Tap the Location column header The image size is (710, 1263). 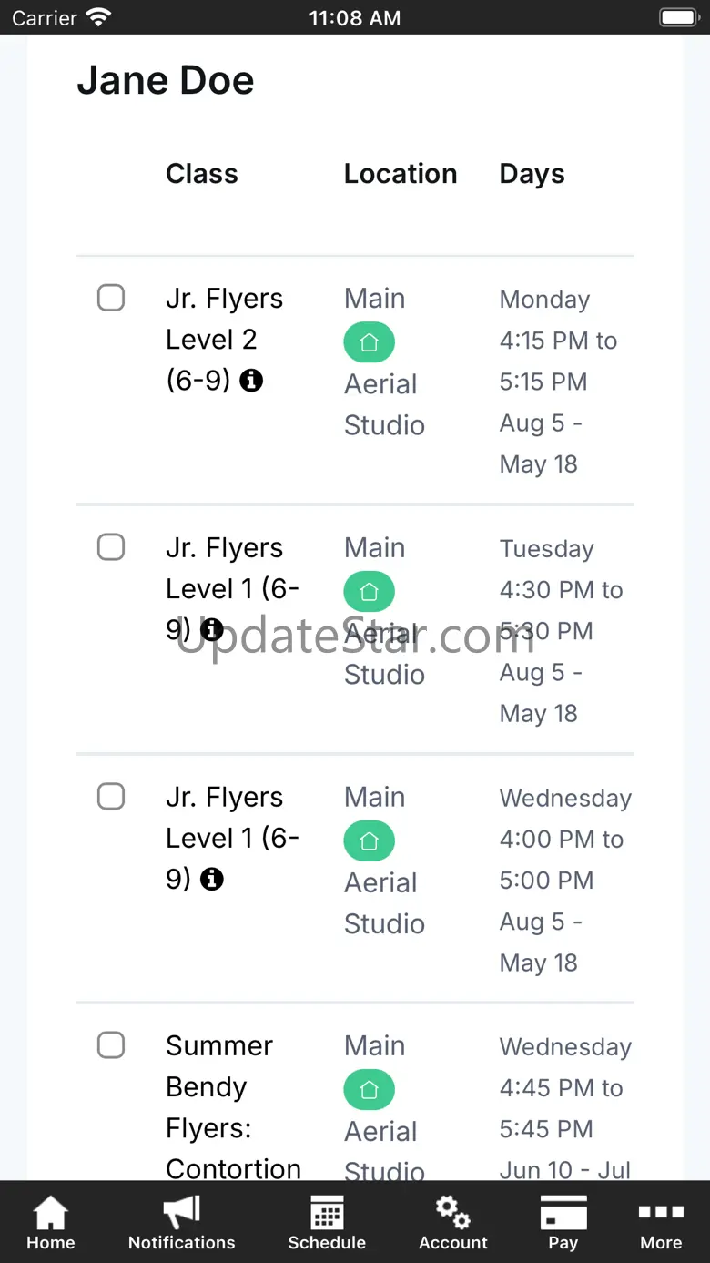tap(401, 174)
